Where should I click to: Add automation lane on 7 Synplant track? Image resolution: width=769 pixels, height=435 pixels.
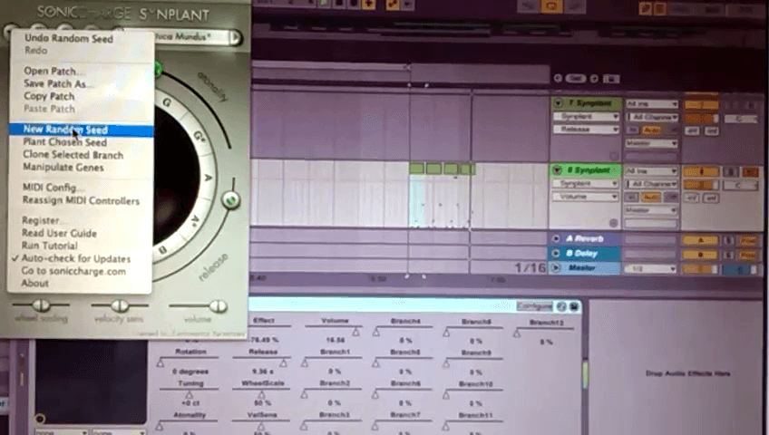pos(614,156)
